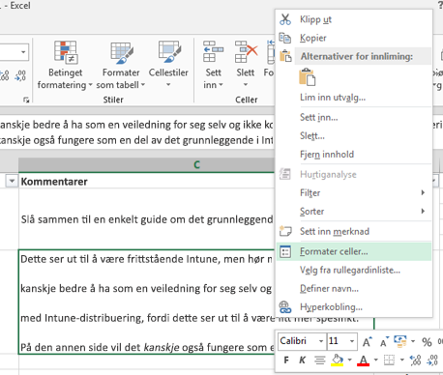This screenshot has width=443, height=375.
Task: Open Stiler group dialog launcher
Action: pyautogui.click(x=26, y=101)
